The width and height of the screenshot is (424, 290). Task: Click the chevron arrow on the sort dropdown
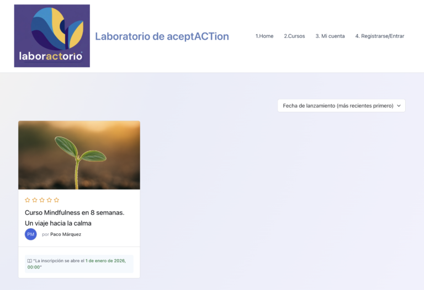click(x=399, y=106)
